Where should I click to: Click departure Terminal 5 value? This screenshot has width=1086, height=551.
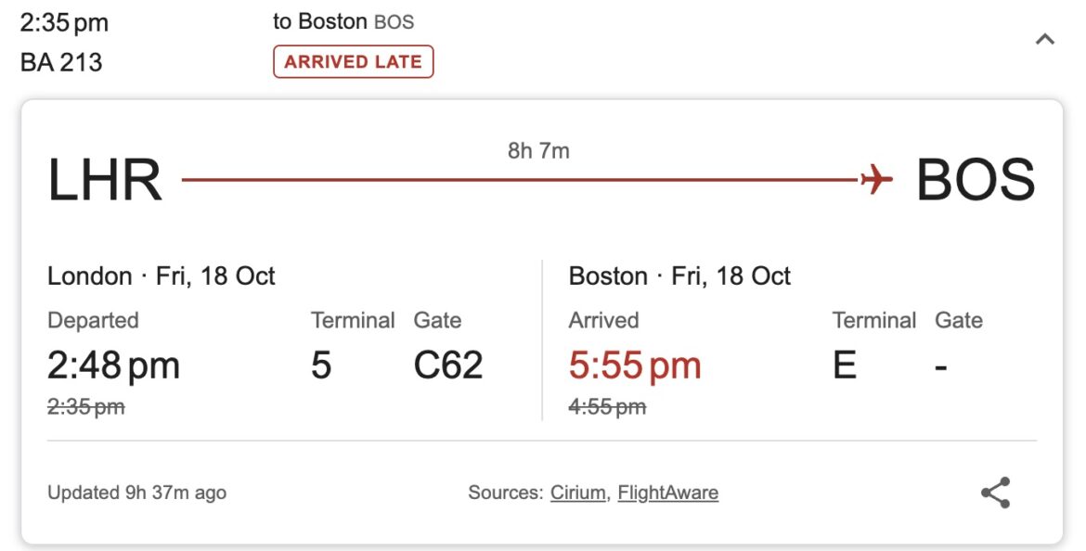(x=321, y=365)
